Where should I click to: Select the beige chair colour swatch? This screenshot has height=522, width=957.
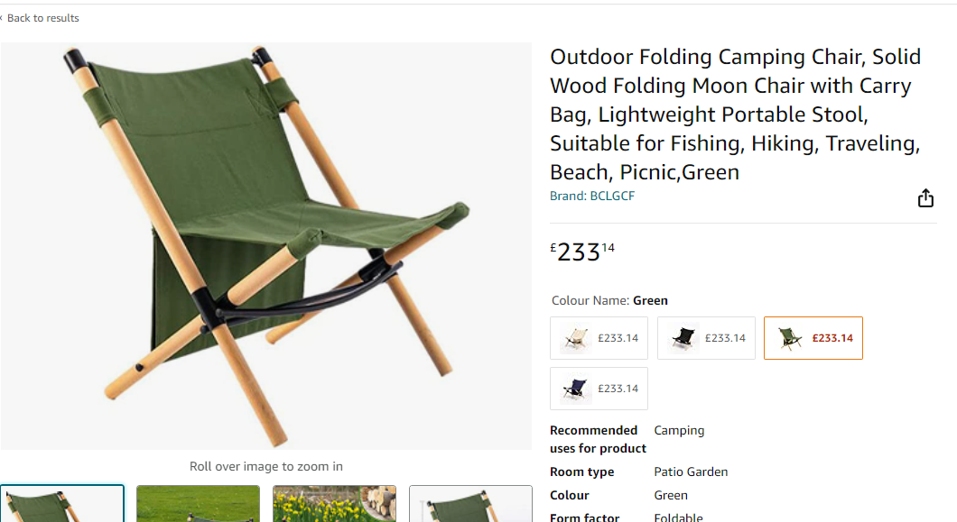click(x=599, y=338)
